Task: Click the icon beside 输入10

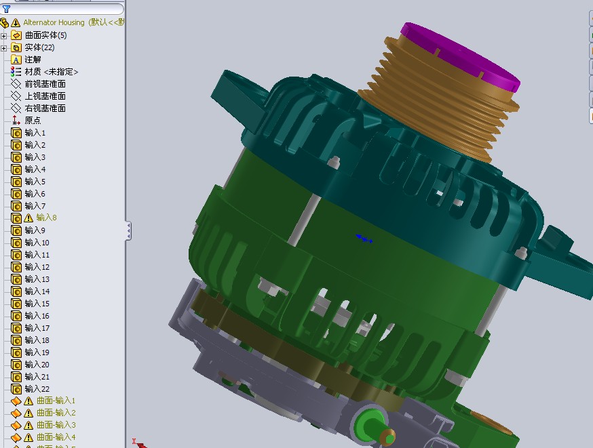Action: [16, 243]
